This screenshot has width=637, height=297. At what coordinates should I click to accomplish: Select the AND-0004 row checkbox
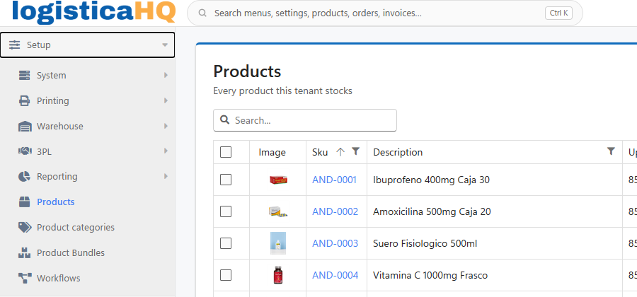[226, 275]
